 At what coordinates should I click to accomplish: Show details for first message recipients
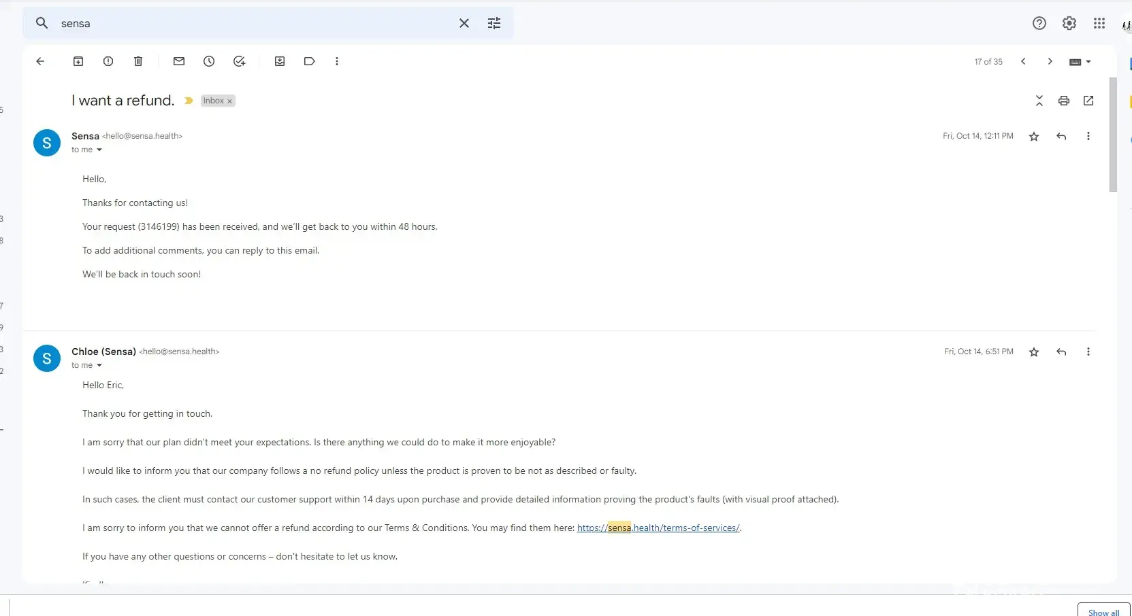click(99, 150)
